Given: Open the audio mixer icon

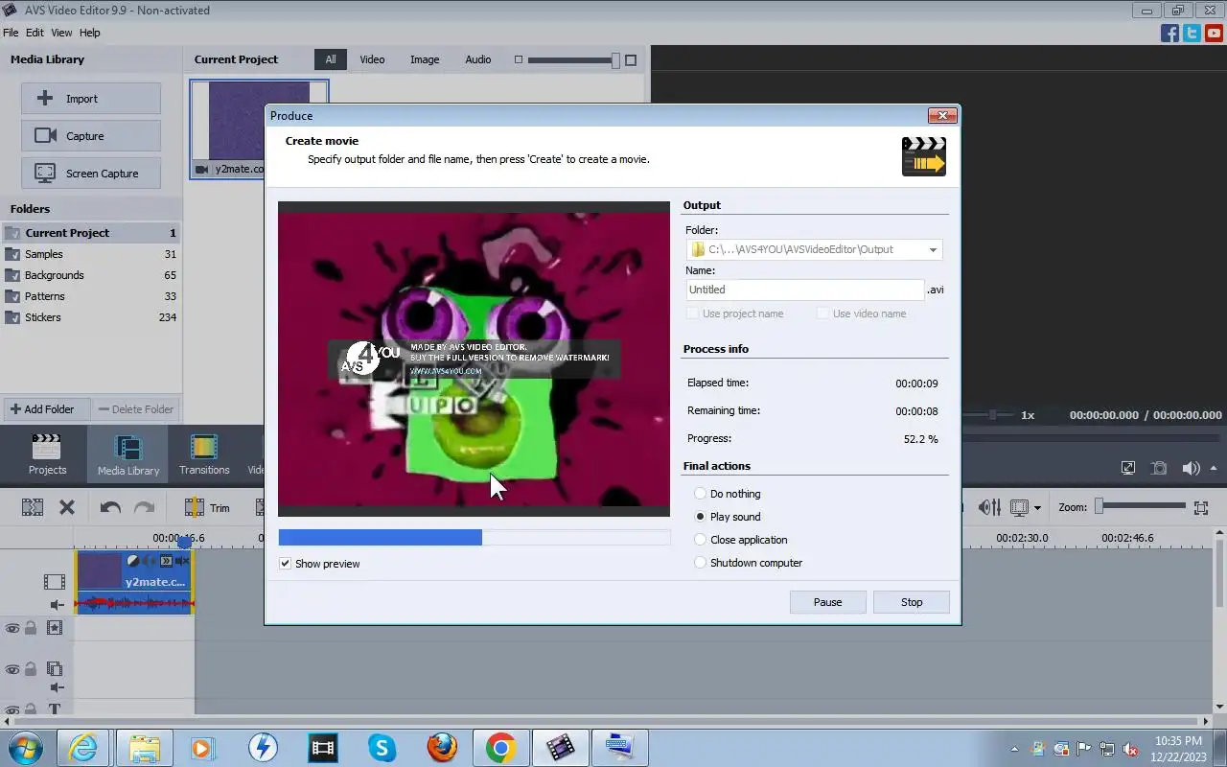Looking at the screenshot, I should click(x=989, y=507).
